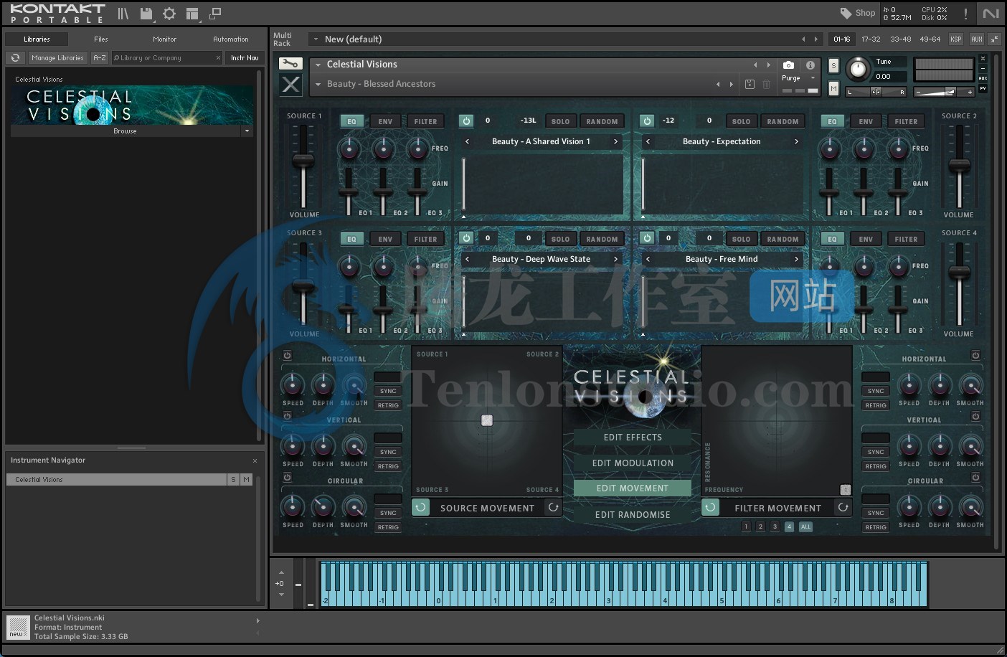Image resolution: width=1007 pixels, height=657 pixels.
Task: Solo the instrument with S button
Action: (x=833, y=65)
